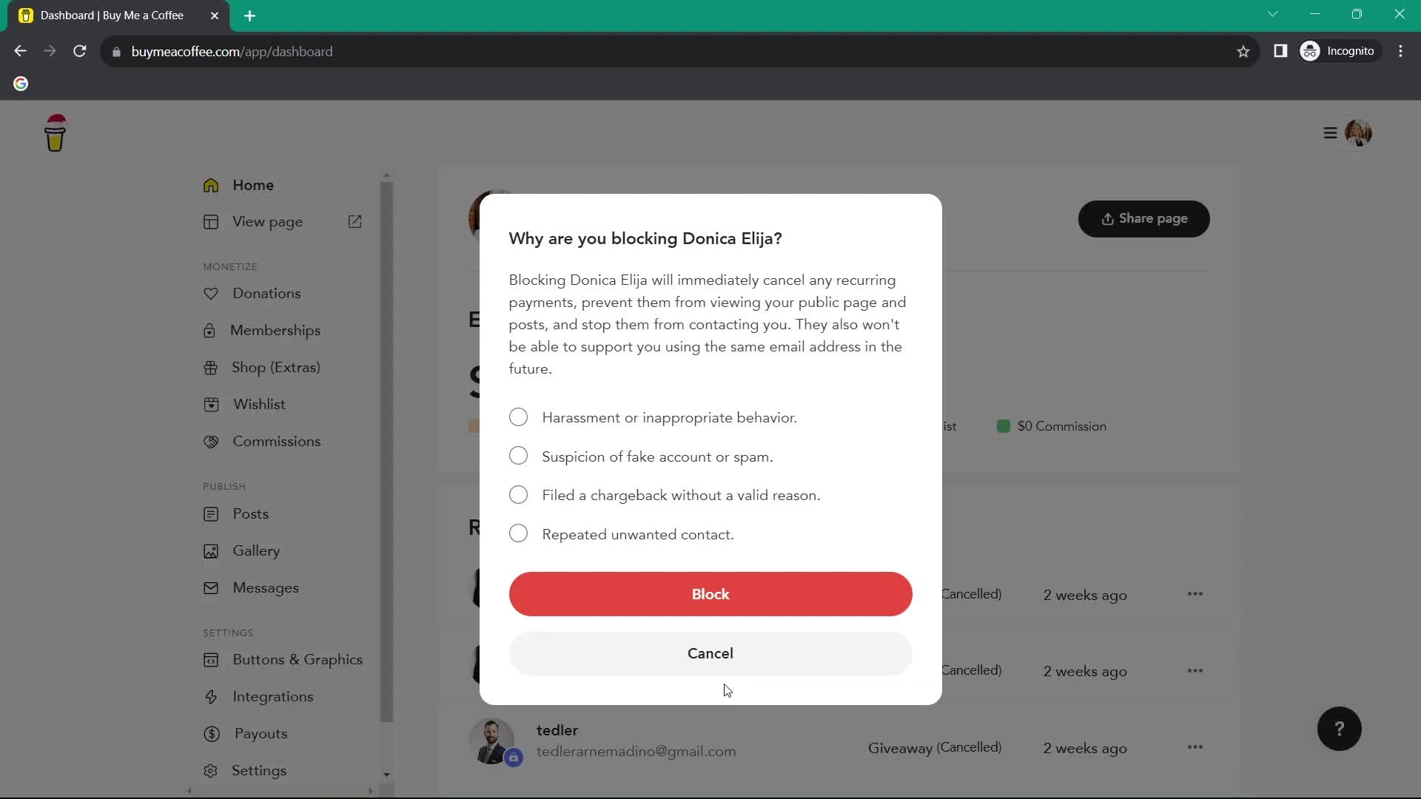
Task: Click the Block confirmation button
Action: 710,593
